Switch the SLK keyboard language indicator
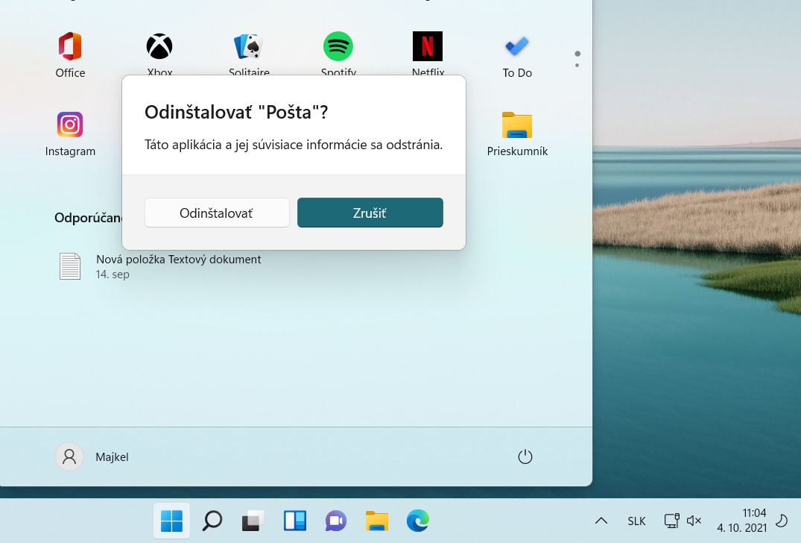This screenshot has height=543, width=801. tap(636, 521)
